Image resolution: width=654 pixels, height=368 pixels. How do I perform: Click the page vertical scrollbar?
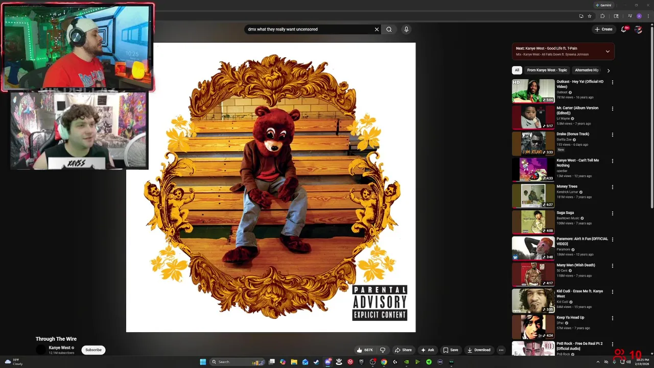pos(651,118)
